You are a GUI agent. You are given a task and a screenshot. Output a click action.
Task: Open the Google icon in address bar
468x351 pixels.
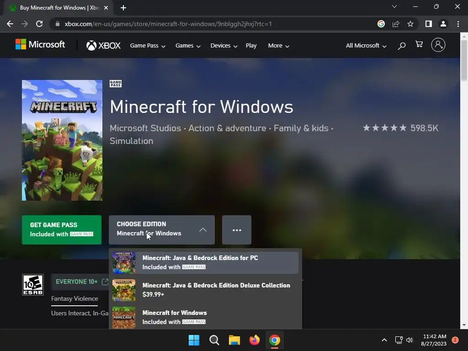[x=381, y=24]
